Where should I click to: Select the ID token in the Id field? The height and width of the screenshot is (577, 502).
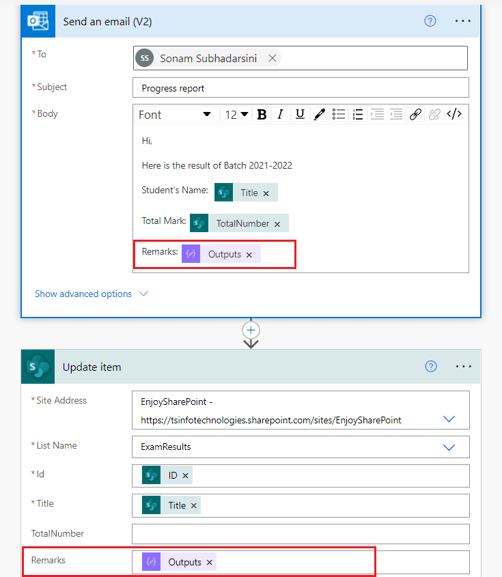point(167,475)
